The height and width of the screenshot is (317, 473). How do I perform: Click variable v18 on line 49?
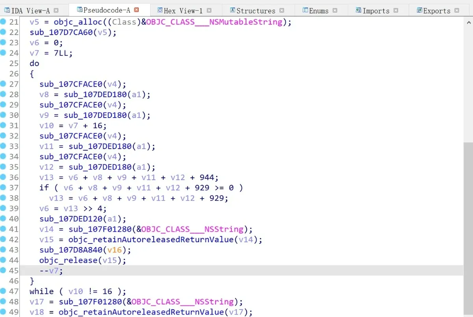pos(37,312)
